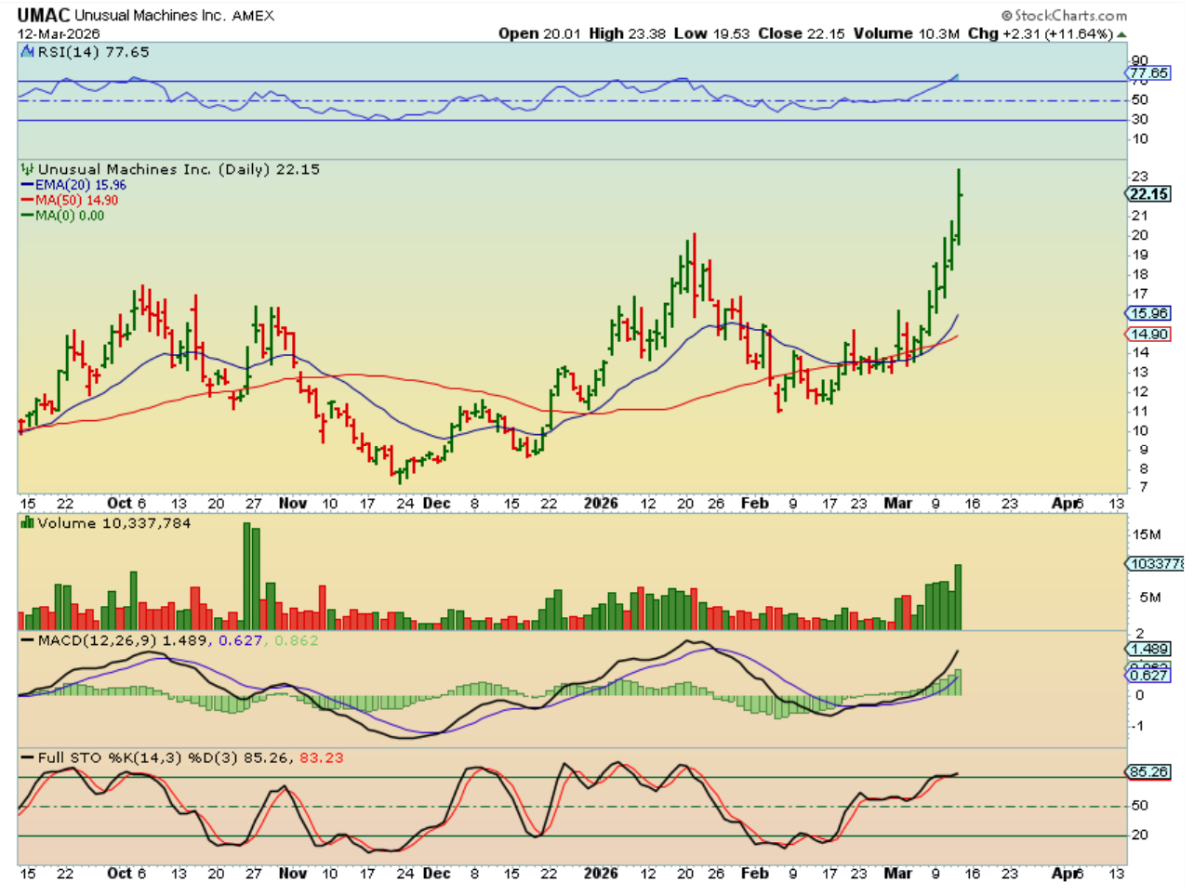1194x895 pixels.
Task: Click "Nov" on the date axis under the price chart
Action: (x=293, y=503)
